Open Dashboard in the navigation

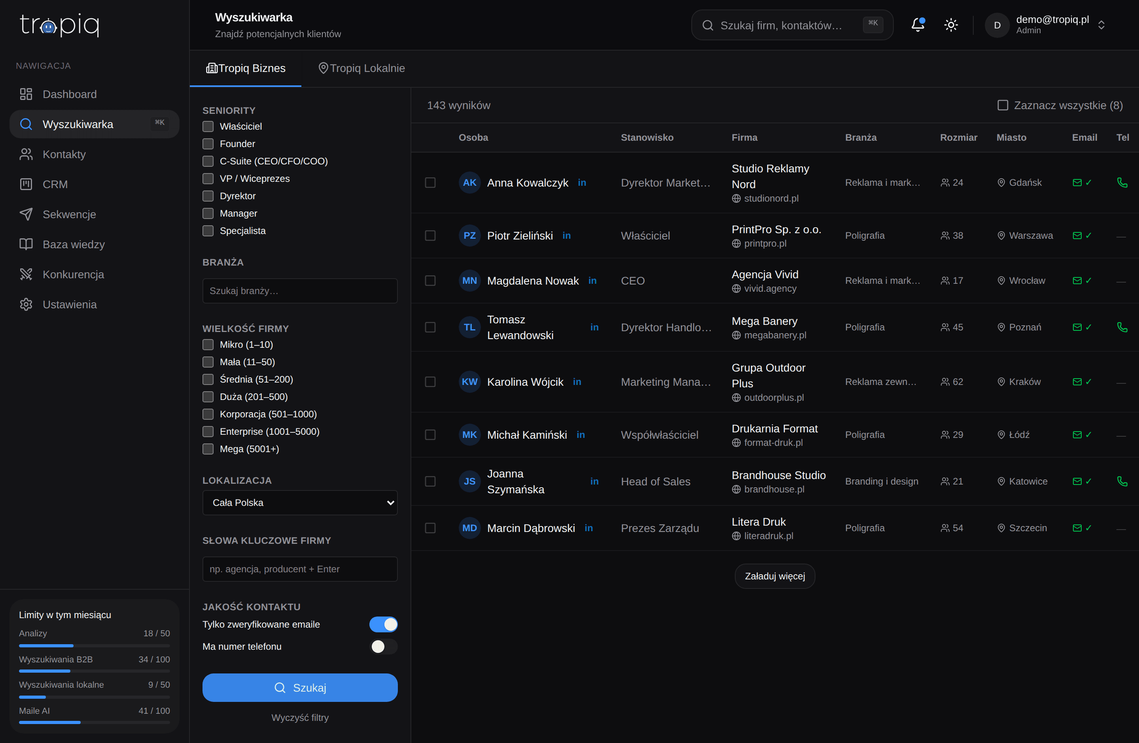tap(94, 94)
